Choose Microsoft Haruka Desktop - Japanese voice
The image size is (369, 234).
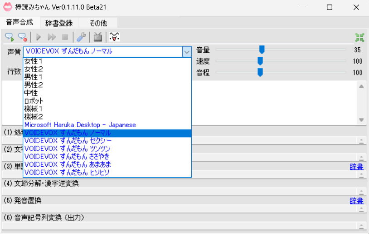107,125
